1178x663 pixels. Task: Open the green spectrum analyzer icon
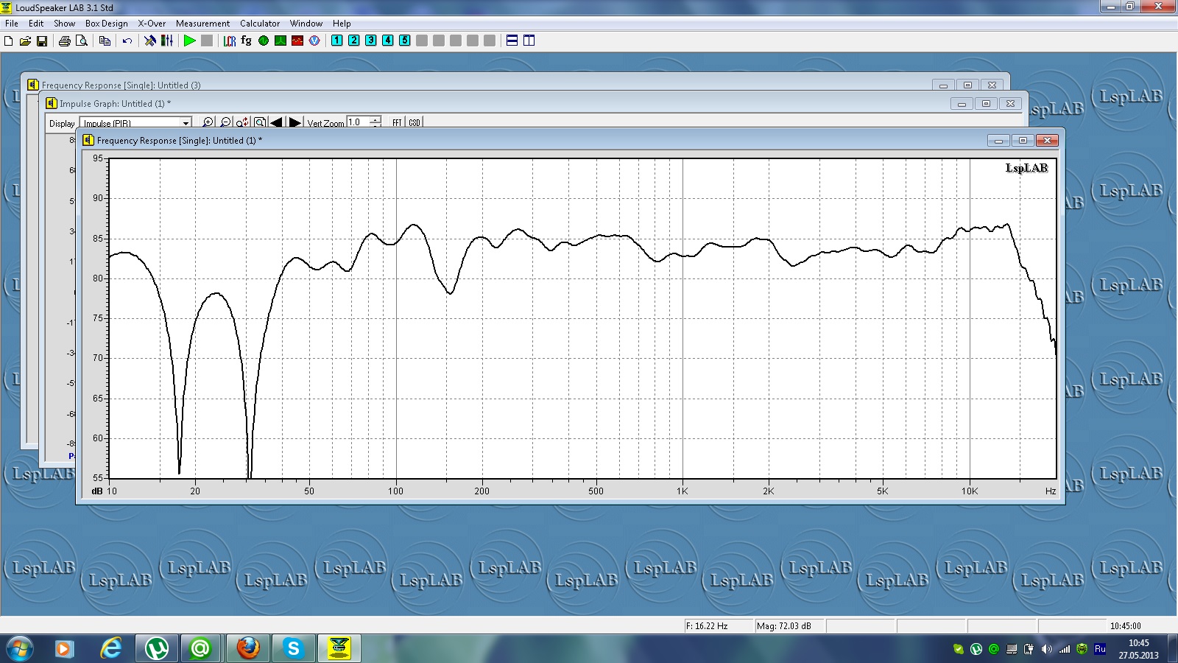[x=281, y=41]
